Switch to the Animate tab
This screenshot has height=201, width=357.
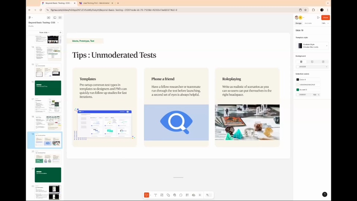[x=308, y=23]
